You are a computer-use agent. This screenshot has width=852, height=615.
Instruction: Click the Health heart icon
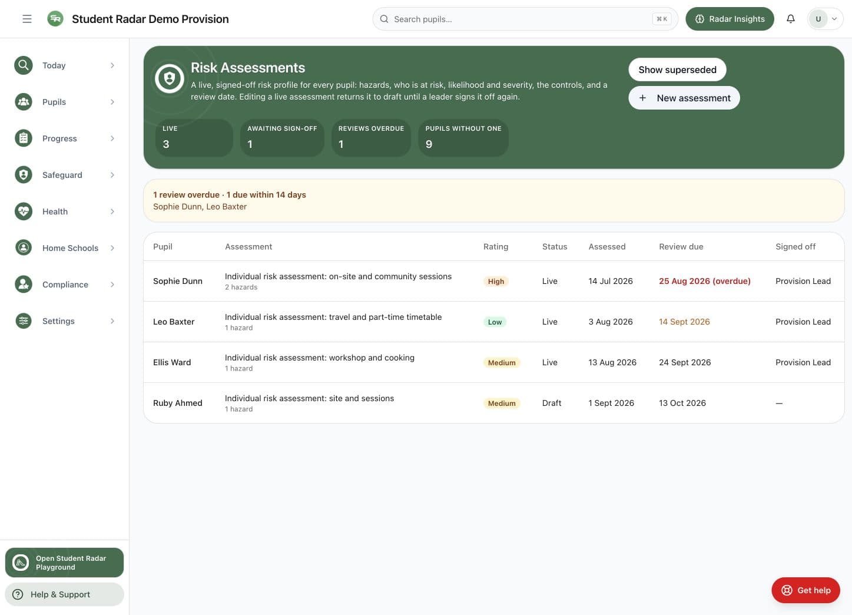pos(24,211)
